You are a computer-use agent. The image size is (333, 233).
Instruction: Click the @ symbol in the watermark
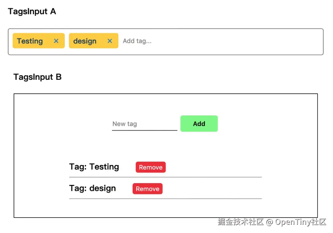pyautogui.click(x=269, y=222)
